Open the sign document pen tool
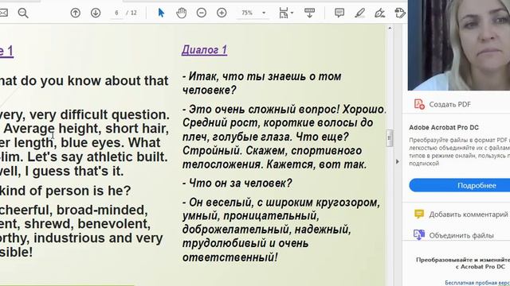The height and width of the screenshot is (286, 510). click(379, 13)
